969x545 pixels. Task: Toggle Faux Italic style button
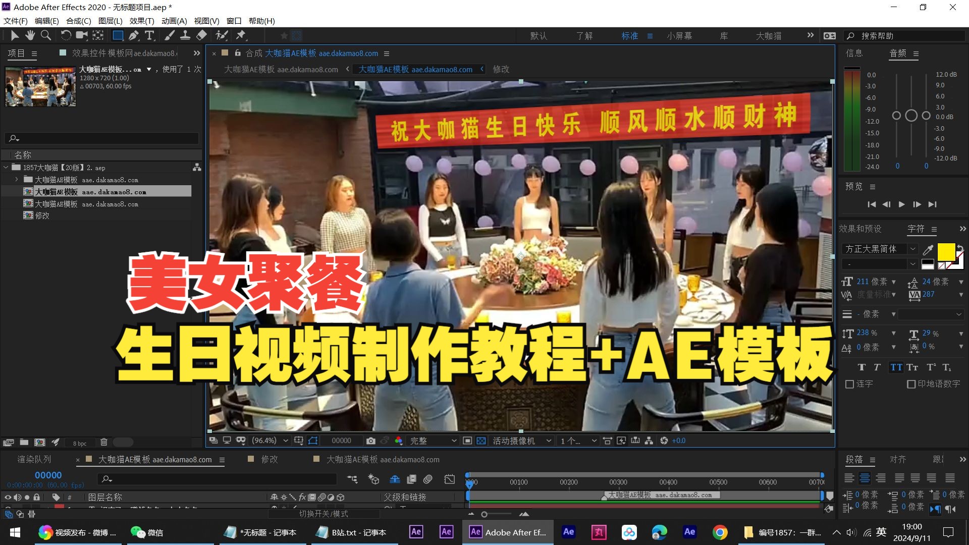click(877, 367)
